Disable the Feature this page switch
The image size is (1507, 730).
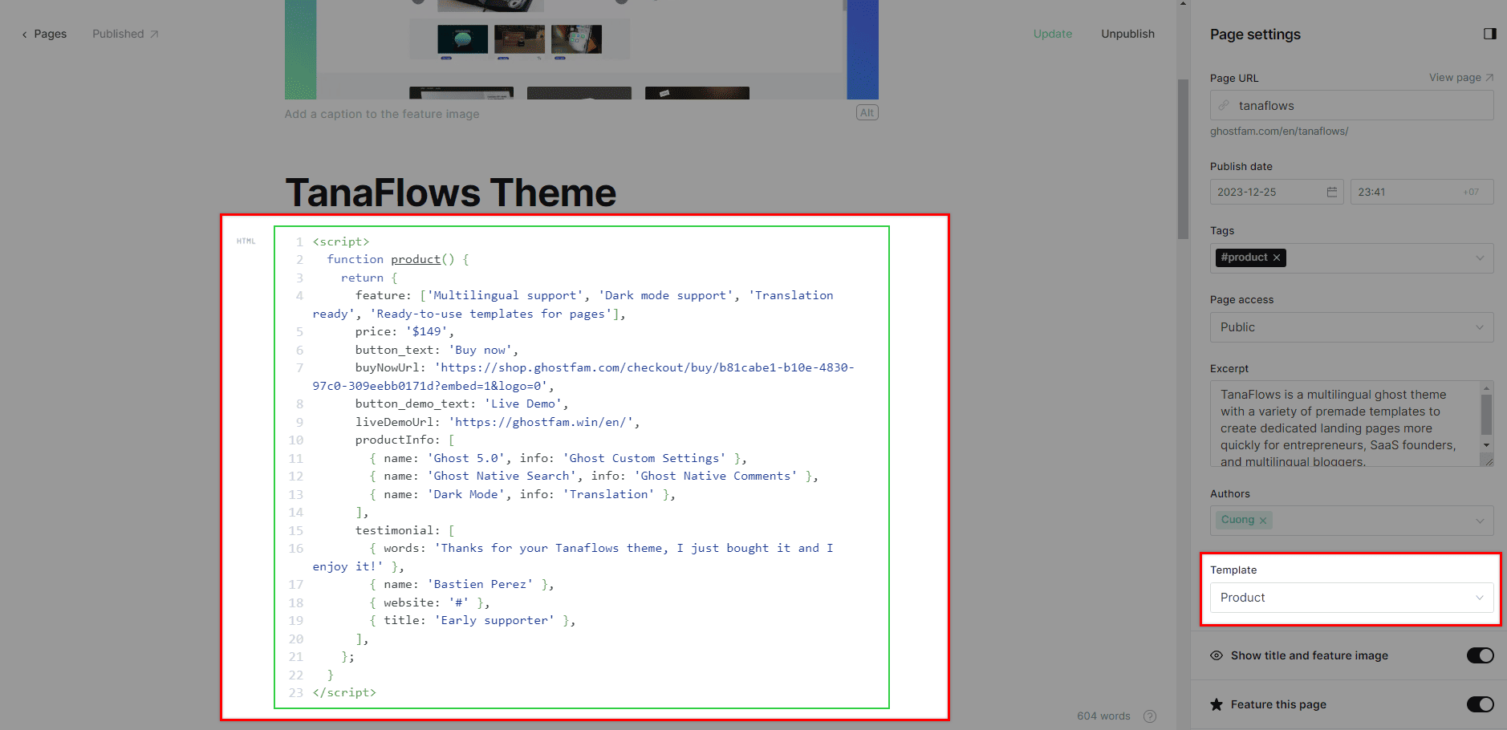[x=1479, y=704]
